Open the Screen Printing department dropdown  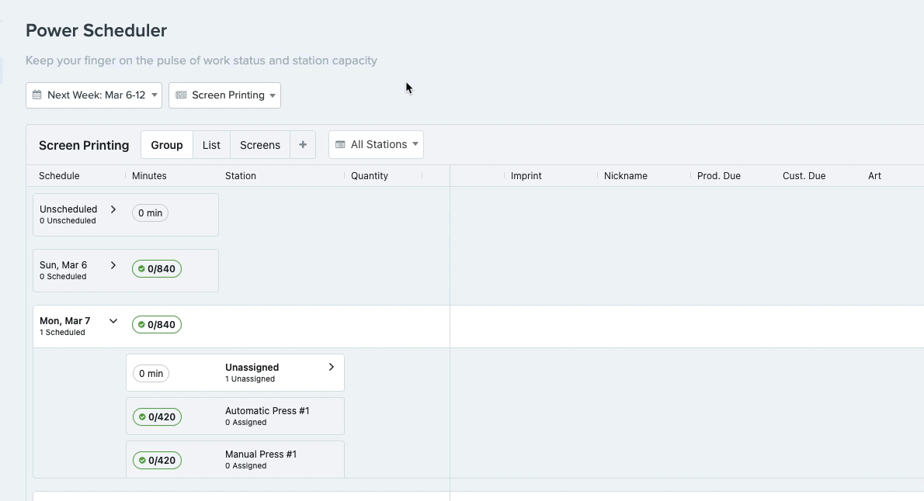pyautogui.click(x=224, y=95)
